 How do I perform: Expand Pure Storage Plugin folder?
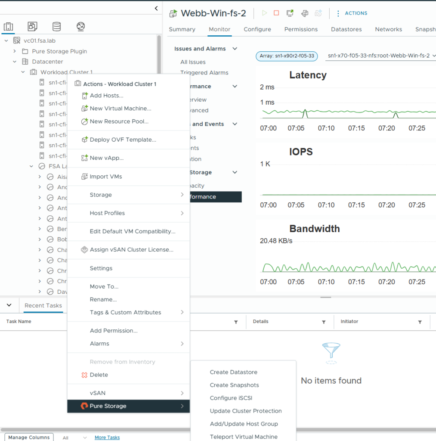point(15,51)
